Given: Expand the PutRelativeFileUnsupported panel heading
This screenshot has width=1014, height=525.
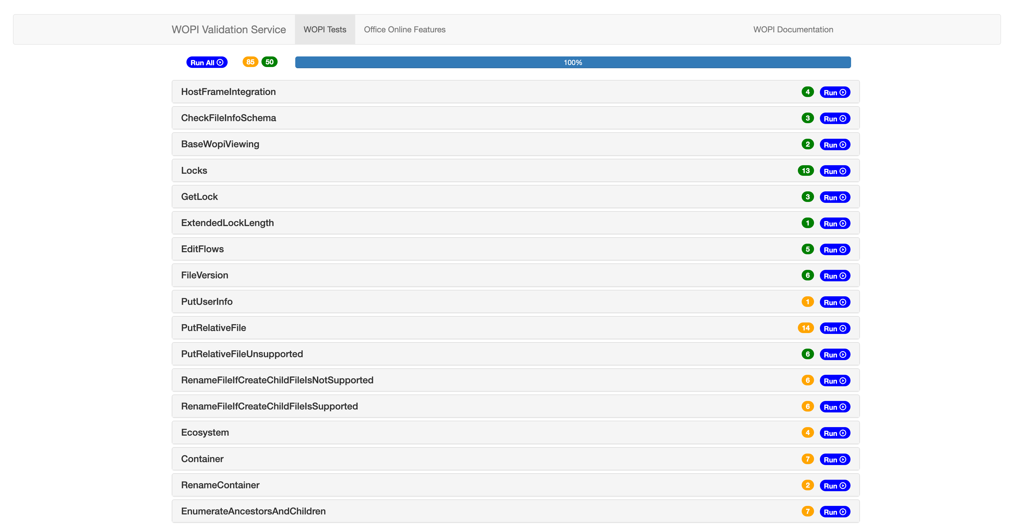Looking at the screenshot, I should pos(515,354).
